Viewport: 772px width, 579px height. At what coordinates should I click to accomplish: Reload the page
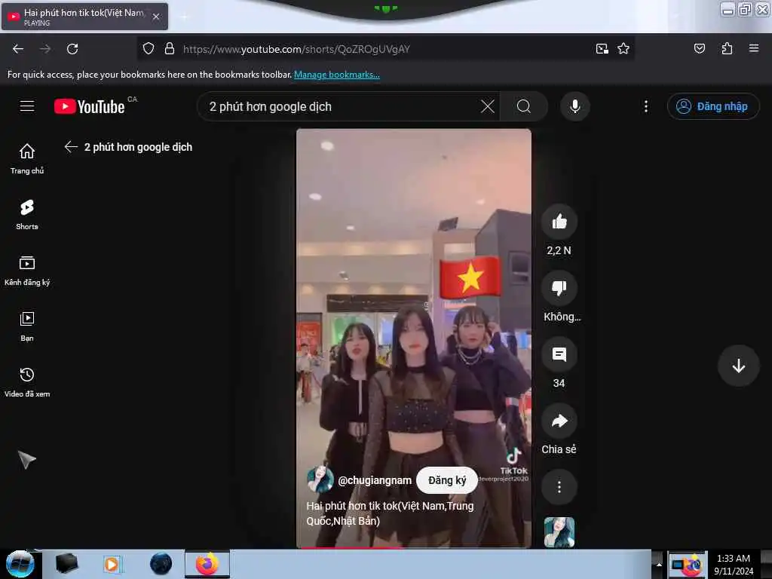[x=72, y=49]
